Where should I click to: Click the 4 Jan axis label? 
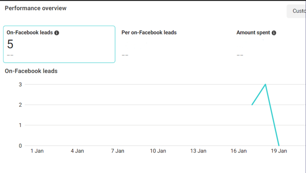[77, 151]
